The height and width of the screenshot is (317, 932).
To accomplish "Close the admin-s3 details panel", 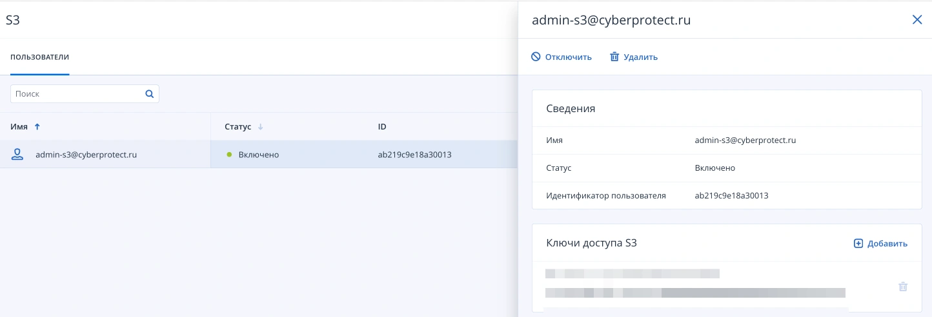I will [917, 20].
